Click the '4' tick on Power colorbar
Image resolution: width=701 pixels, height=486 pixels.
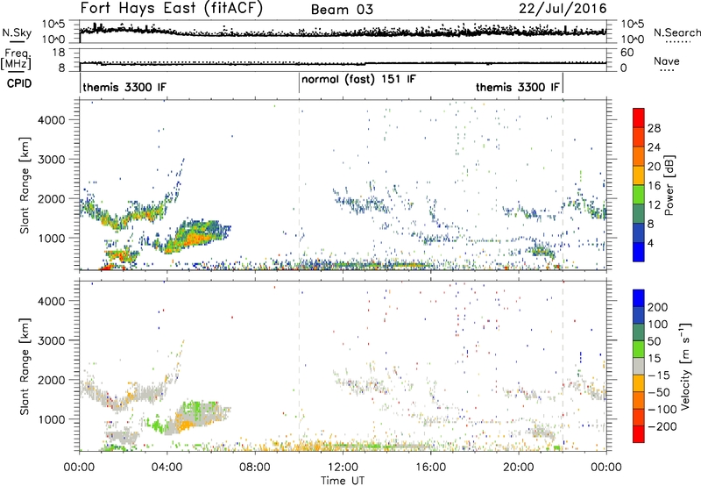click(651, 243)
